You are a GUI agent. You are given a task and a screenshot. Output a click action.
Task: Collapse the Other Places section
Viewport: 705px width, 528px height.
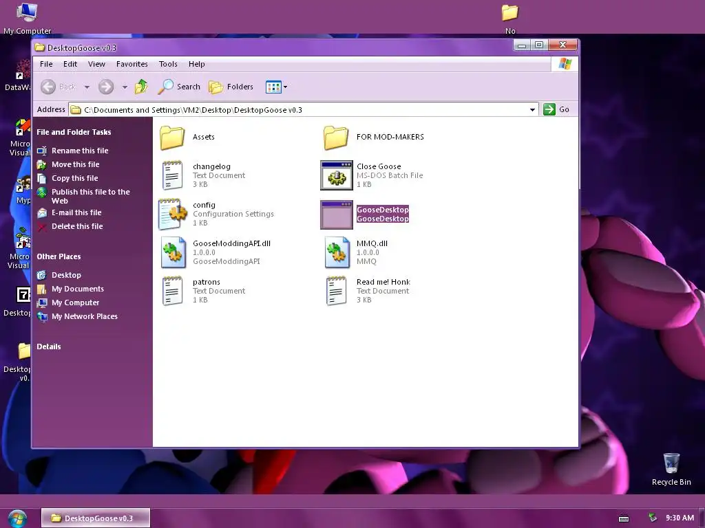59,256
